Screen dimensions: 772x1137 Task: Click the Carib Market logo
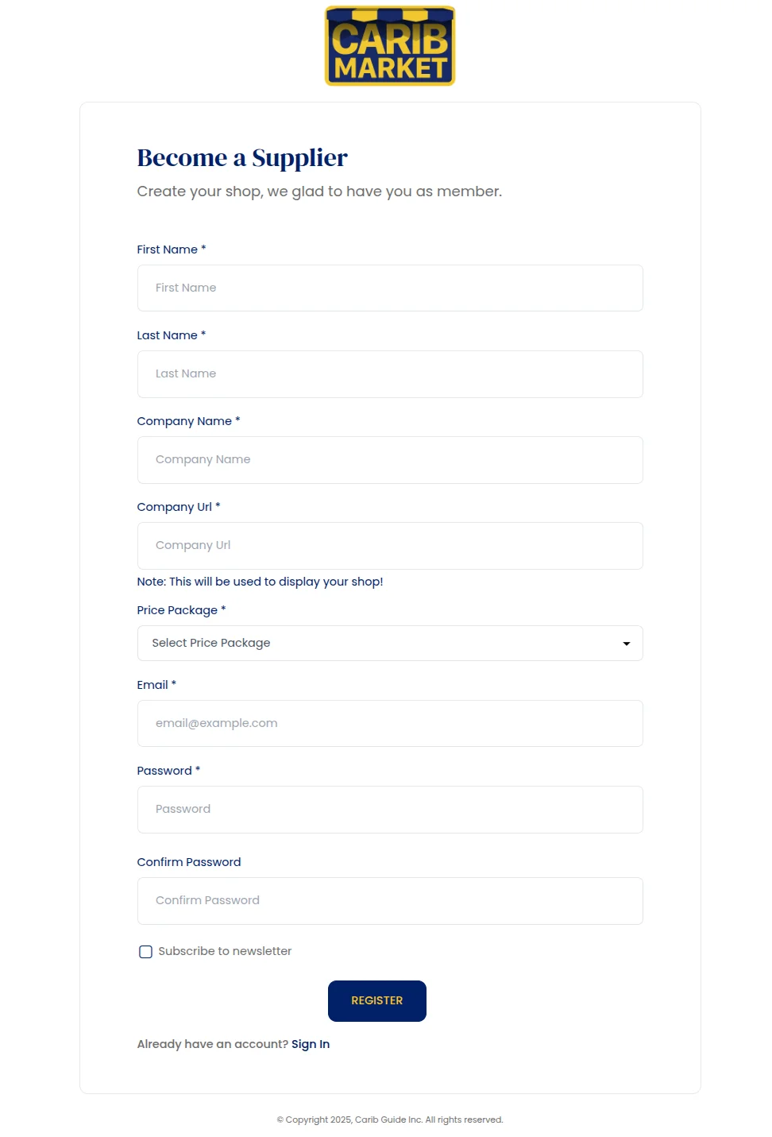tap(390, 46)
